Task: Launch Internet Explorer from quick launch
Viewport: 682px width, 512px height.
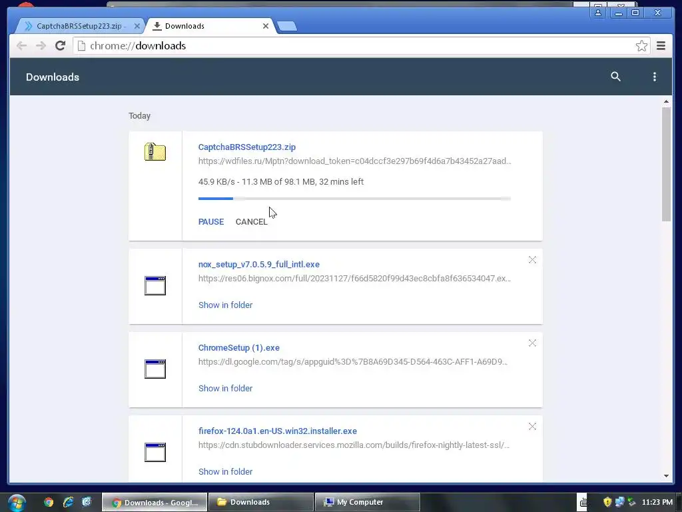Action: (x=68, y=502)
